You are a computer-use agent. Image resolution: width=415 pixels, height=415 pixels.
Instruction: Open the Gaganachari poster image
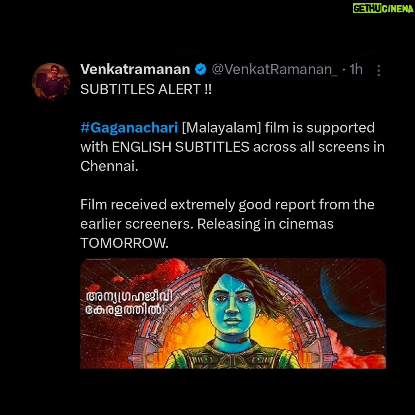coord(233,313)
